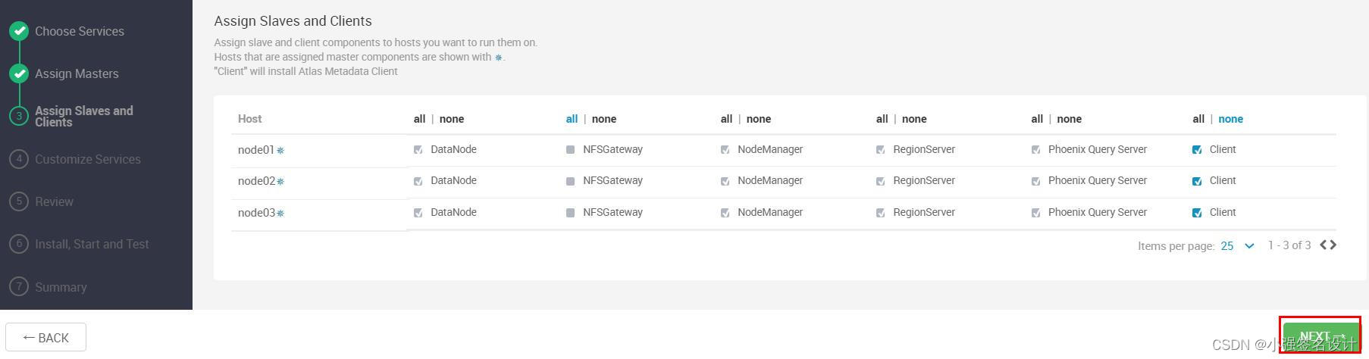Go to previous page with left arrow
Screen dimensions: 1369x359
[x=1324, y=245]
